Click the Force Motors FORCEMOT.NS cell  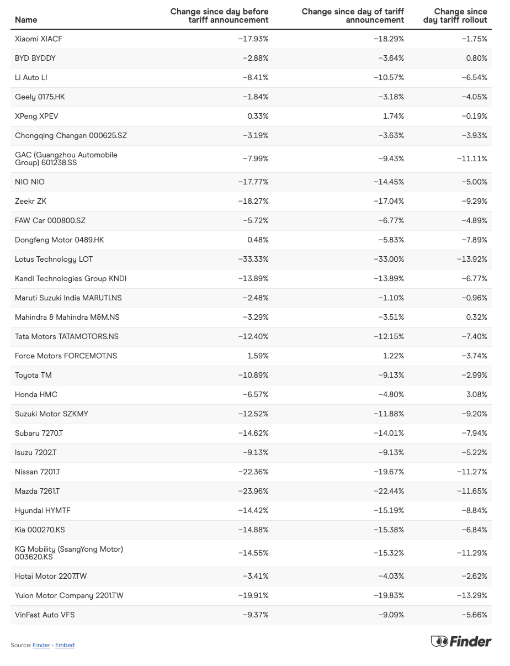66,356
